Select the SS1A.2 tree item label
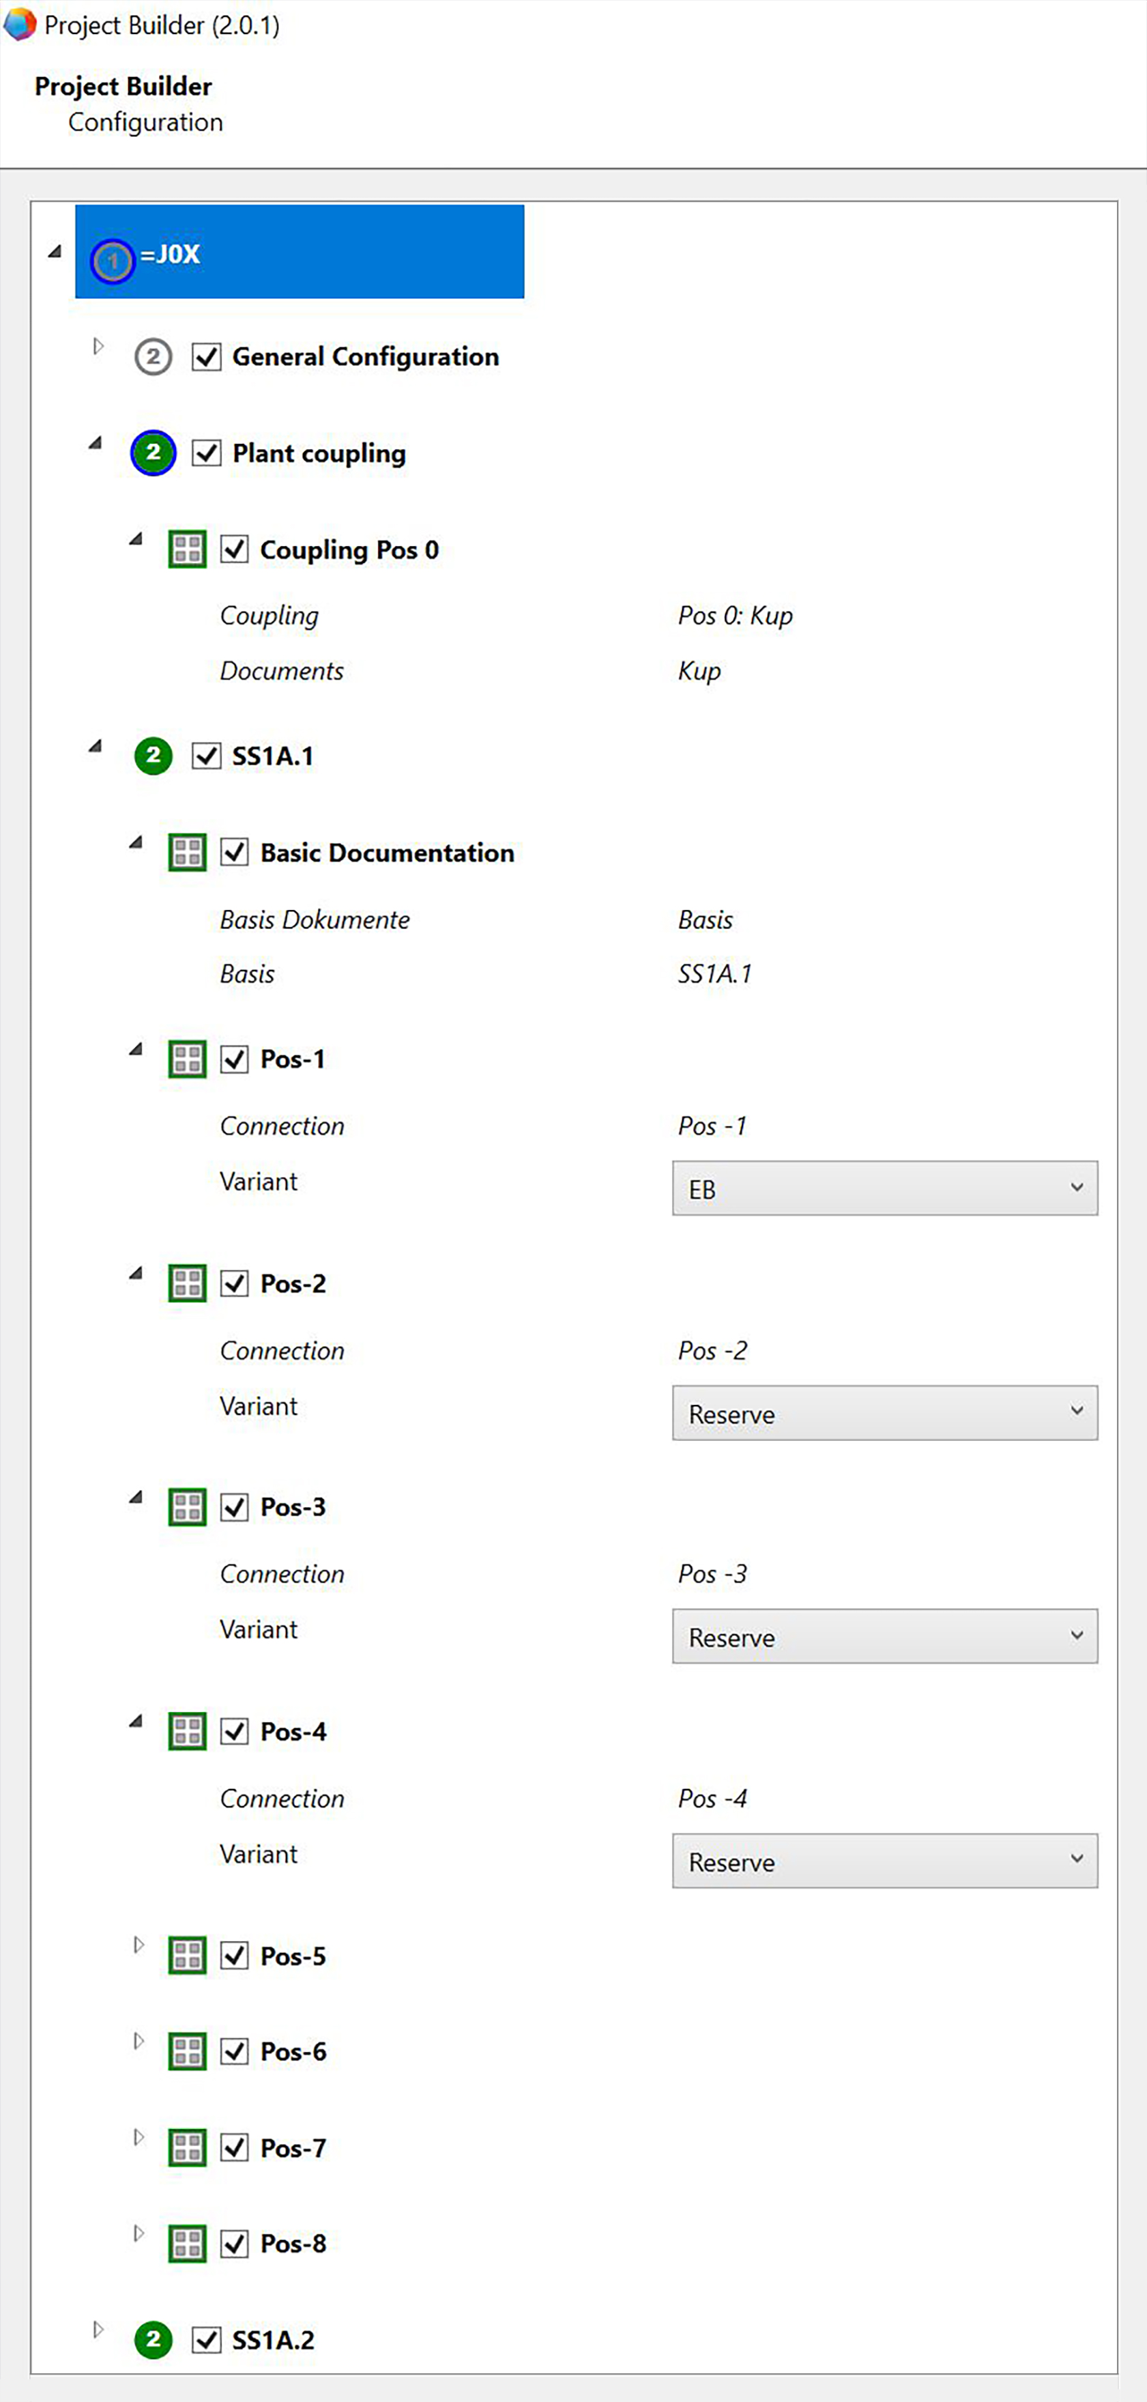 [x=273, y=2339]
